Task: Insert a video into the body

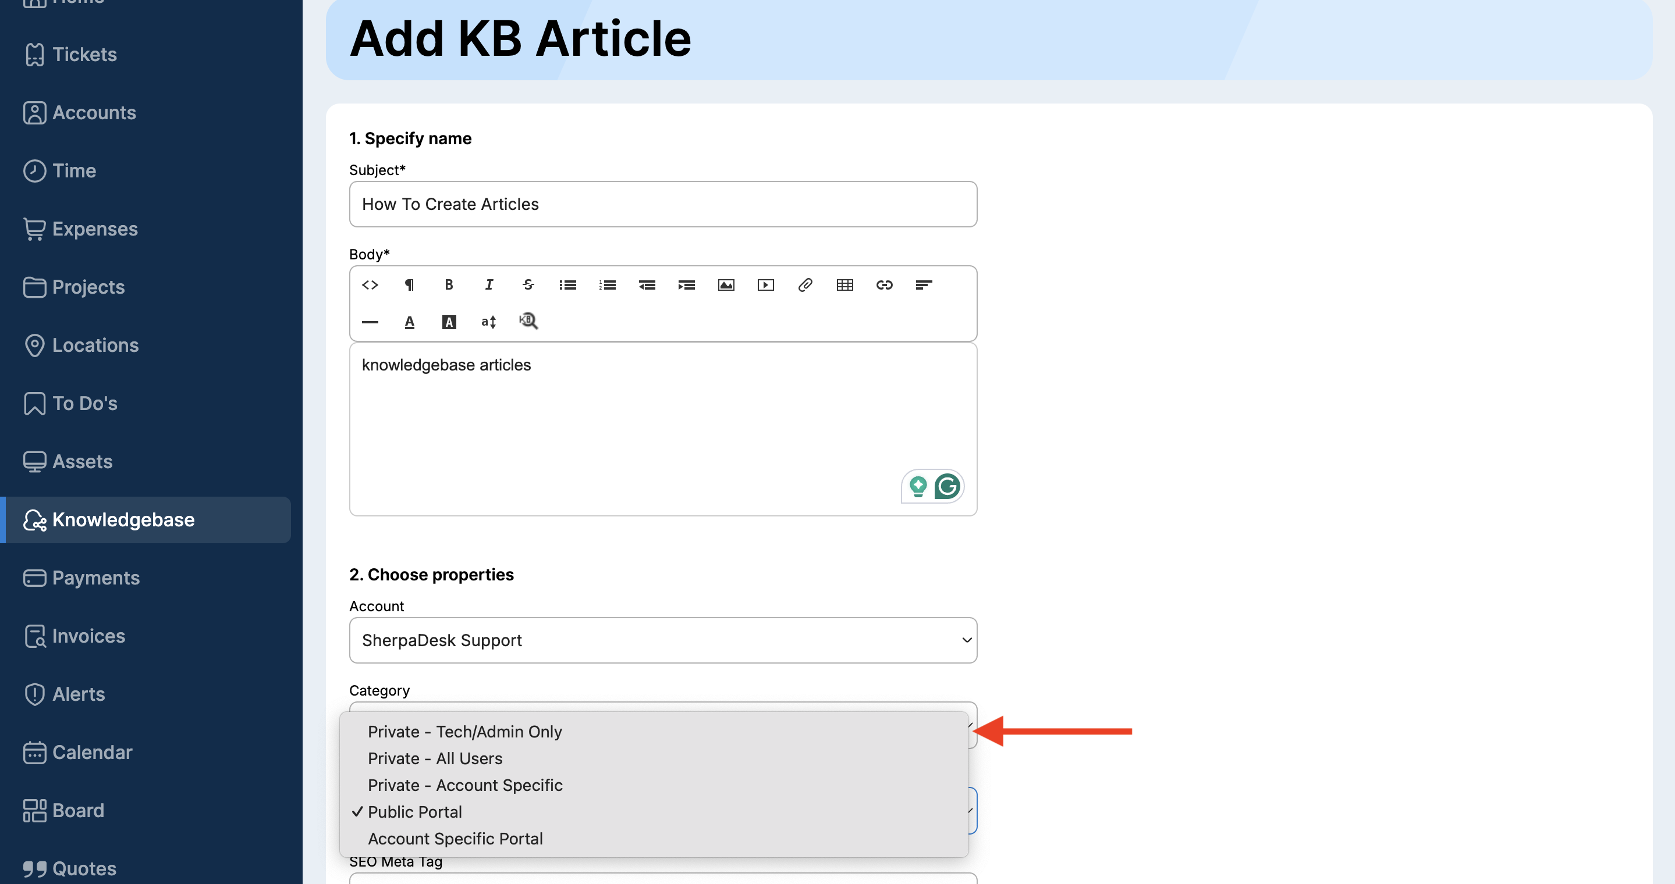Action: 765,285
